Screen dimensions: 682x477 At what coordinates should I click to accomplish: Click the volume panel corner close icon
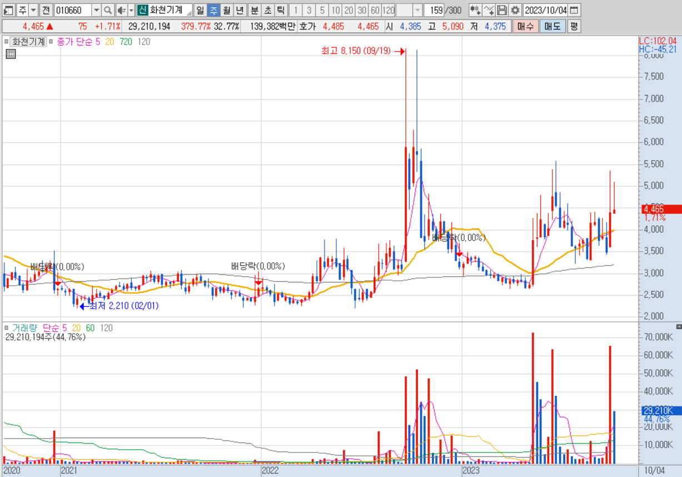(x=678, y=326)
